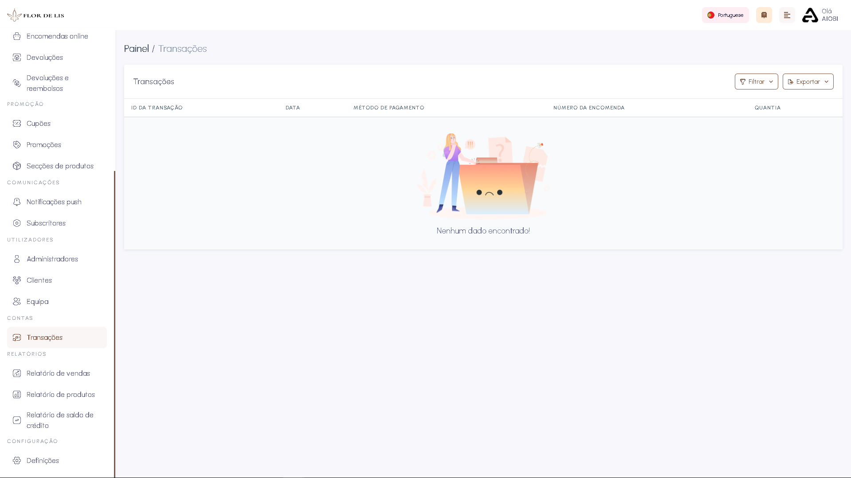This screenshot has height=478, width=851.
Task: Click the Relatório de vendas chart icon
Action: [17, 373]
